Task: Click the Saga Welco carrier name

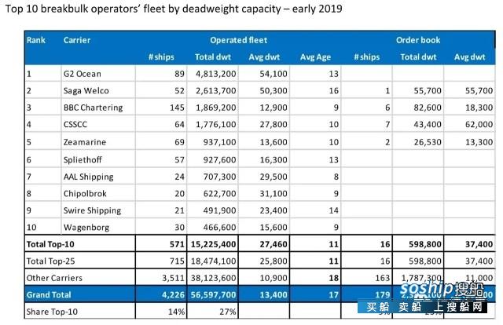Action: coord(86,91)
